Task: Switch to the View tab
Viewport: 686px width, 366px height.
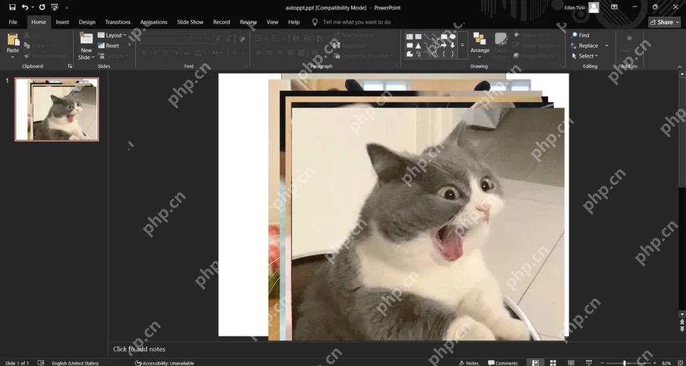Action: [x=273, y=22]
